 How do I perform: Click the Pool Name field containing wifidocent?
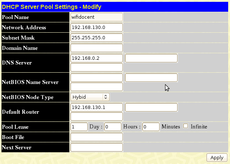96,17
